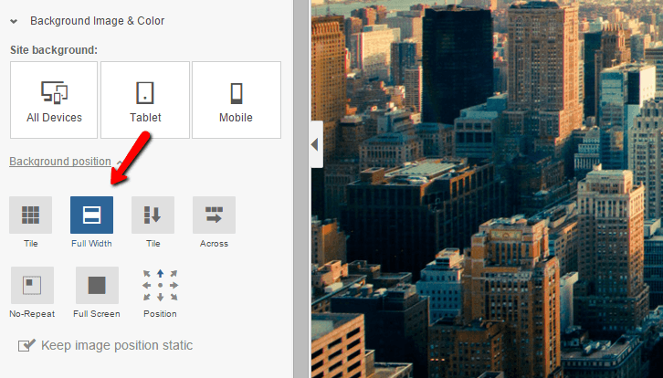Choose All Devices site background

pyautogui.click(x=54, y=100)
